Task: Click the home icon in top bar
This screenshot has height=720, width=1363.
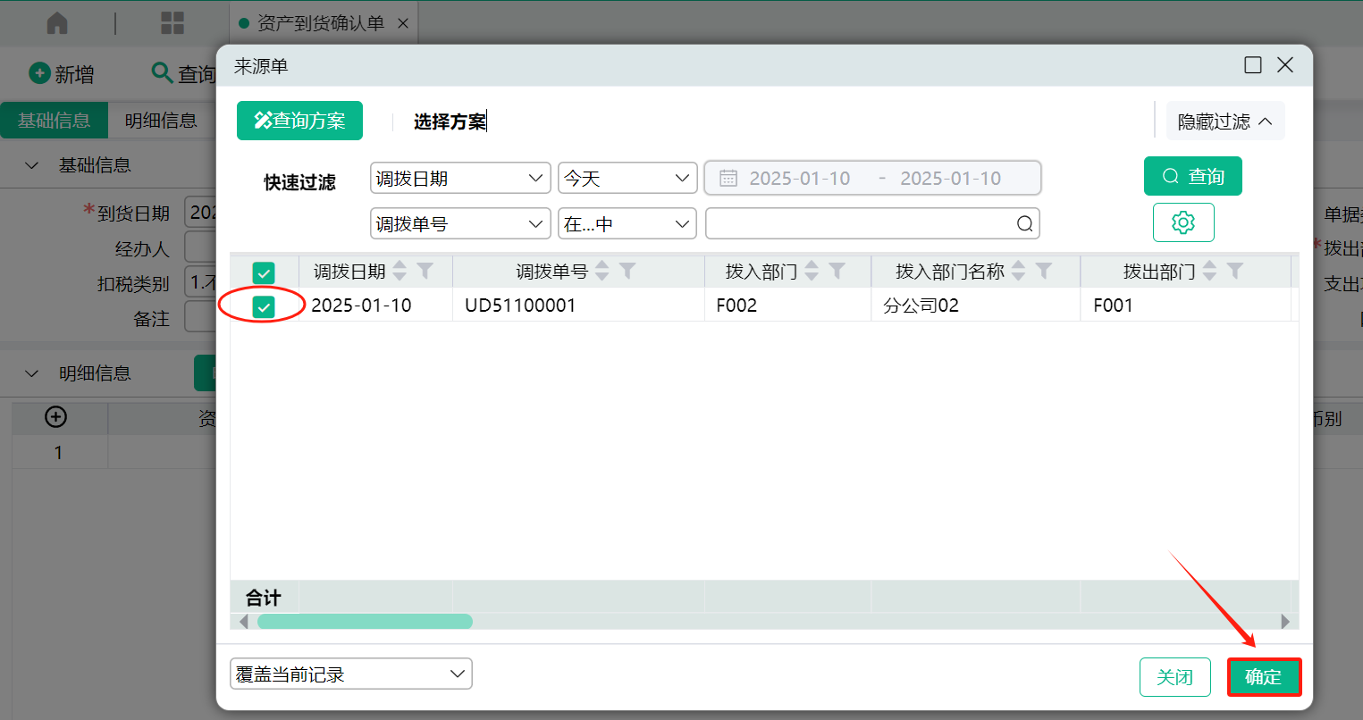Action: (57, 23)
